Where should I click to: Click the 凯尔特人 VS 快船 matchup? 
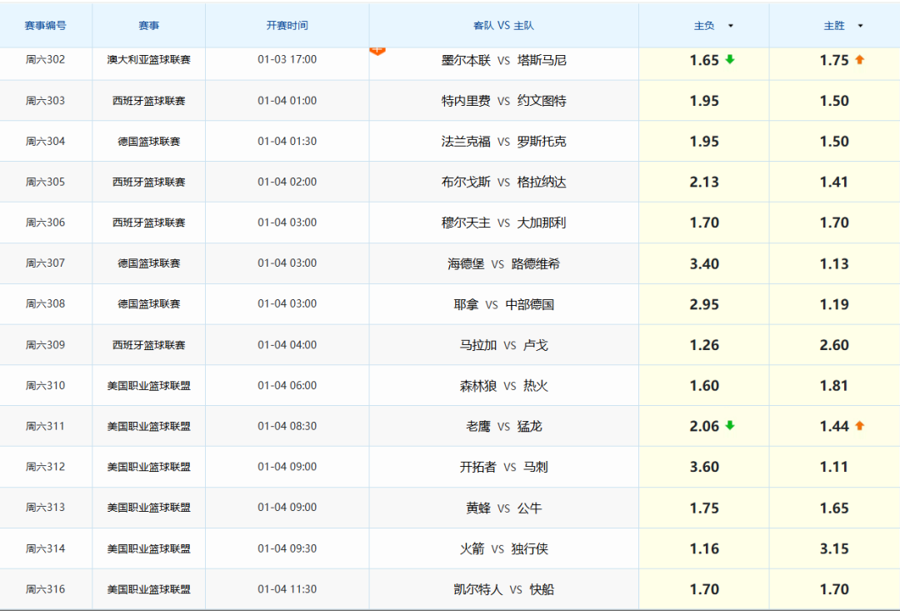(503, 589)
